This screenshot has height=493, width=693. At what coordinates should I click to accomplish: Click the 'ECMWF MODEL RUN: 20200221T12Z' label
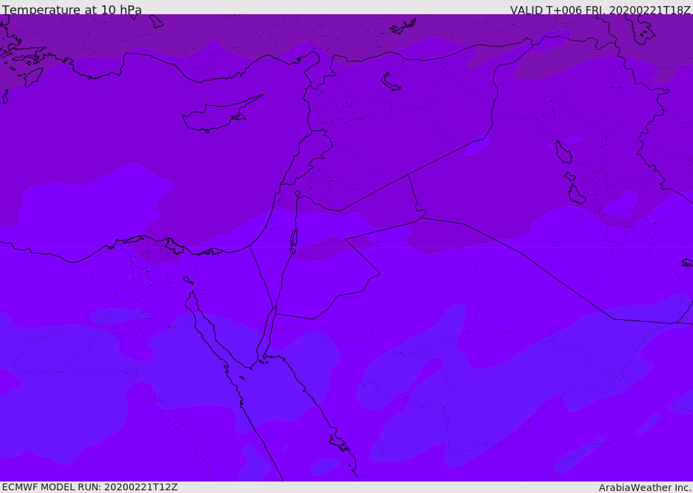90,487
